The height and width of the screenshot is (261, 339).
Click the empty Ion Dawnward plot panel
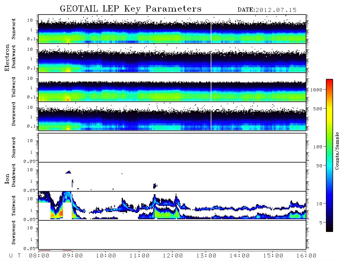[x=172, y=235]
